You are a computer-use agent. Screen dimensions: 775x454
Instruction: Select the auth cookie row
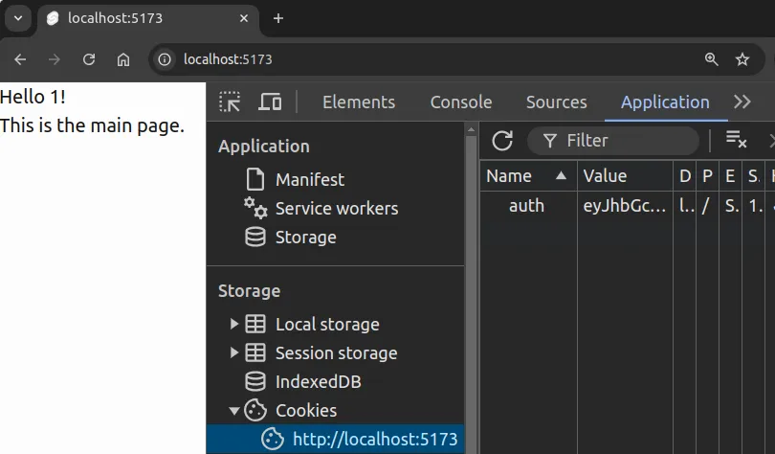pos(526,206)
